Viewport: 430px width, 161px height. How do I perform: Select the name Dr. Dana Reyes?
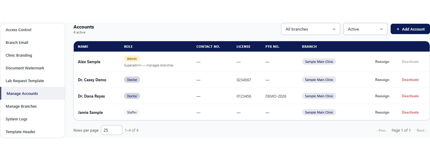[91, 96]
